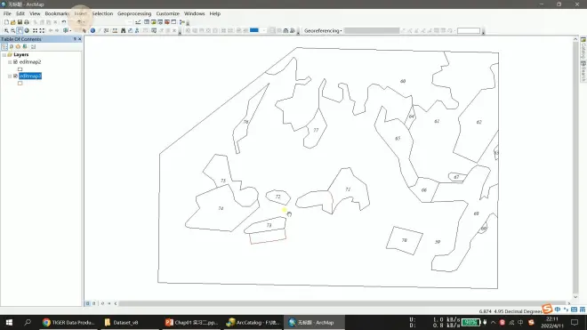Save the map document

20,22
